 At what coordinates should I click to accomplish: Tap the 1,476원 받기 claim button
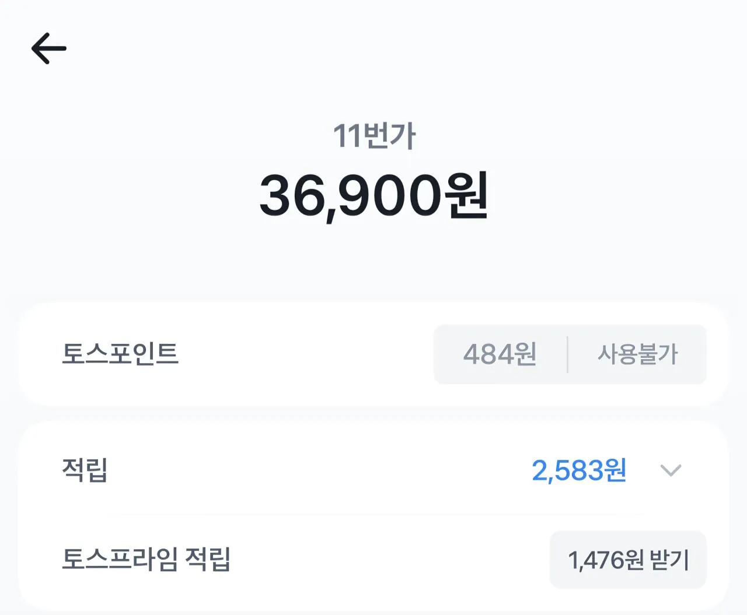pyautogui.click(x=627, y=559)
